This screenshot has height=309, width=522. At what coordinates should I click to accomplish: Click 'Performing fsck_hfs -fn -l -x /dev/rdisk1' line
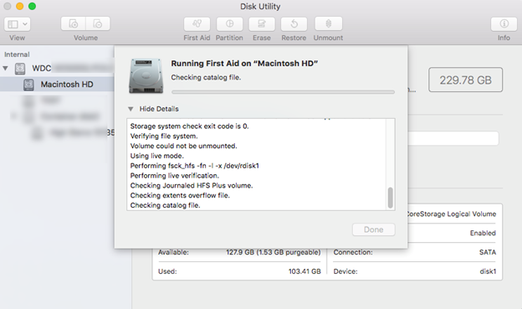pyautogui.click(x=194, y=166)
